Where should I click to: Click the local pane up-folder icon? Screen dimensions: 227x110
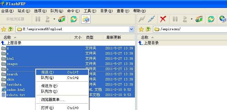tap(11, 29)
